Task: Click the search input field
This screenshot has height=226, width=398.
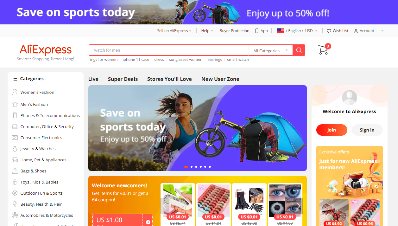Action: coord(169,50)
